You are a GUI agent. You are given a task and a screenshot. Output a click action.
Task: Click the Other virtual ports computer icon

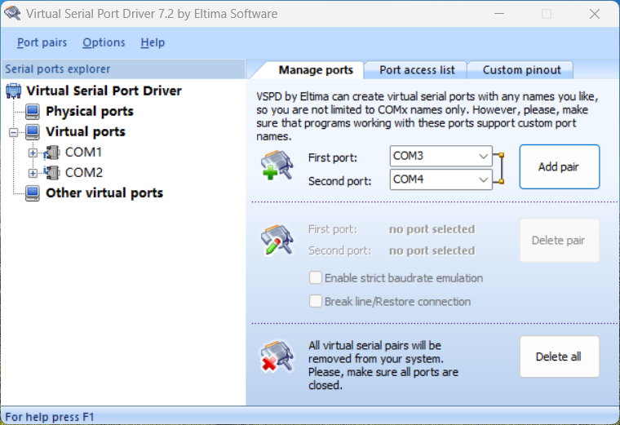click(33, 193)
